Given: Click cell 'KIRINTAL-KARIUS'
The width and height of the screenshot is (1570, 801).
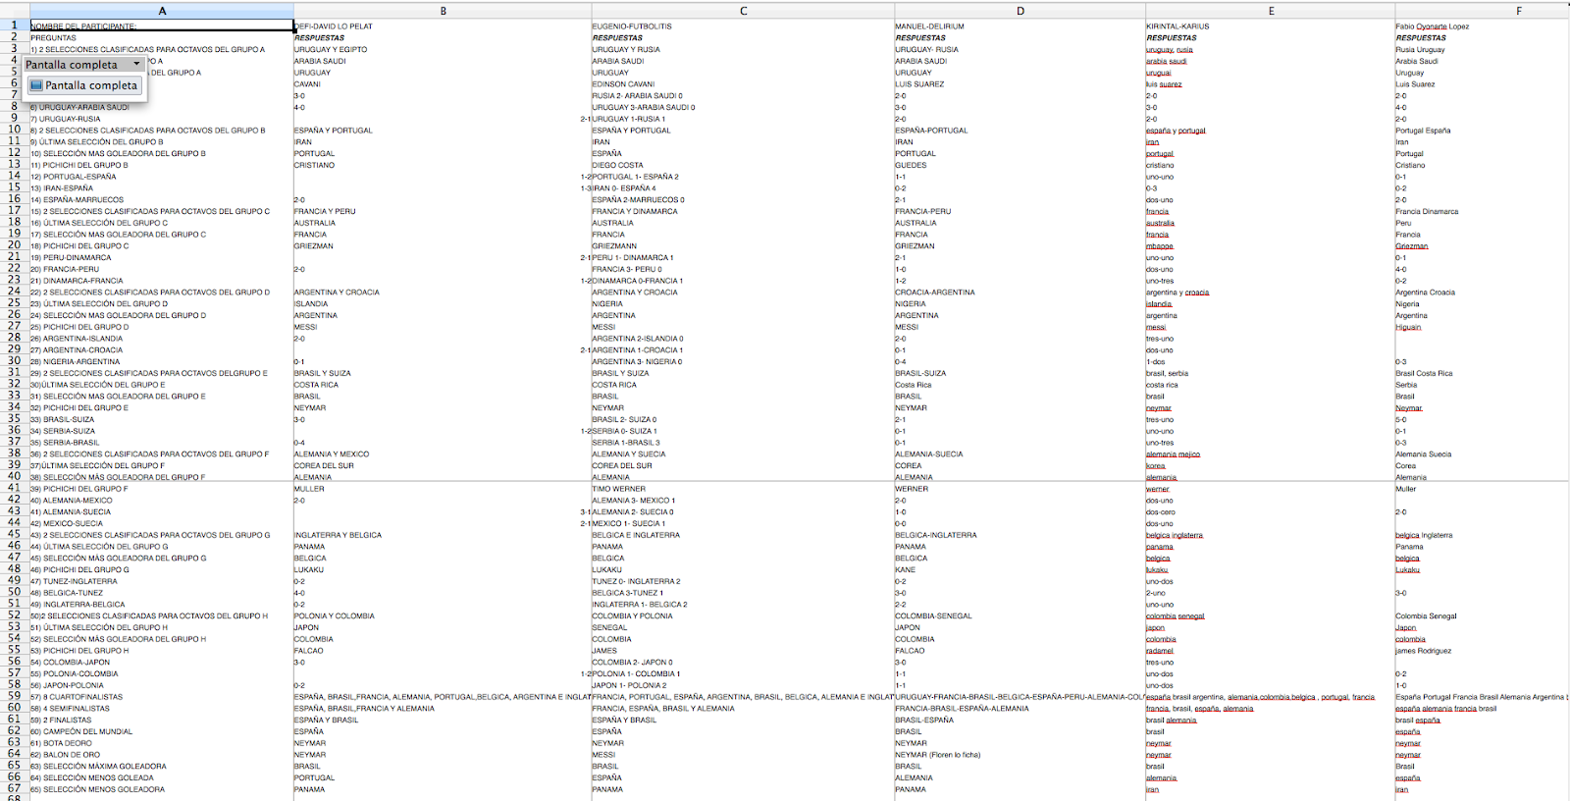Looking at the screenshot, I should [1177, 27].
